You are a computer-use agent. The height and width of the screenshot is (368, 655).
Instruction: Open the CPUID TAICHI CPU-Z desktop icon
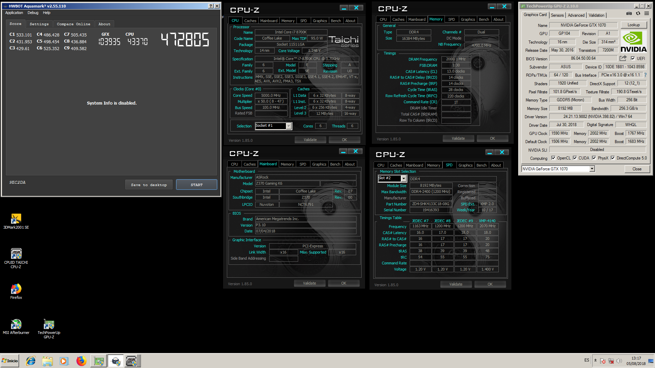pyautogui.click(x=16, y=258)
